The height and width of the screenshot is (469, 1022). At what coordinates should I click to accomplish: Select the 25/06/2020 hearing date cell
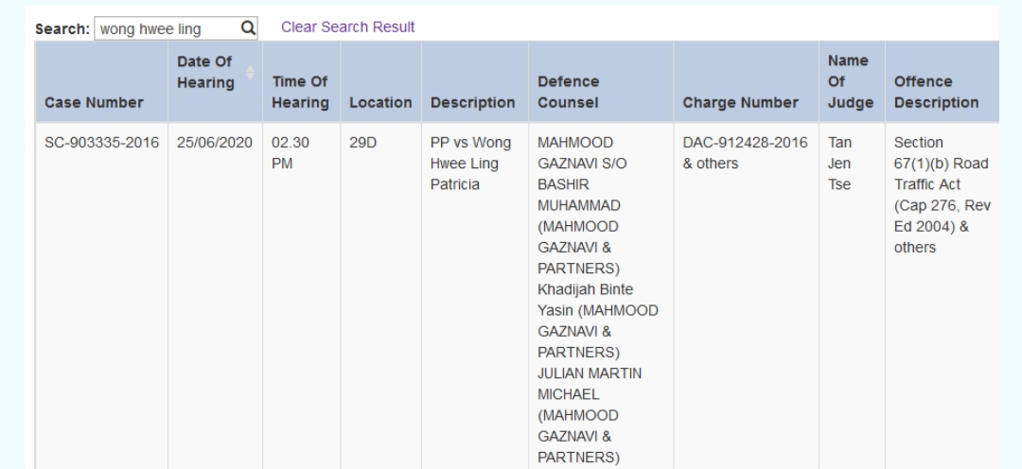215,143
